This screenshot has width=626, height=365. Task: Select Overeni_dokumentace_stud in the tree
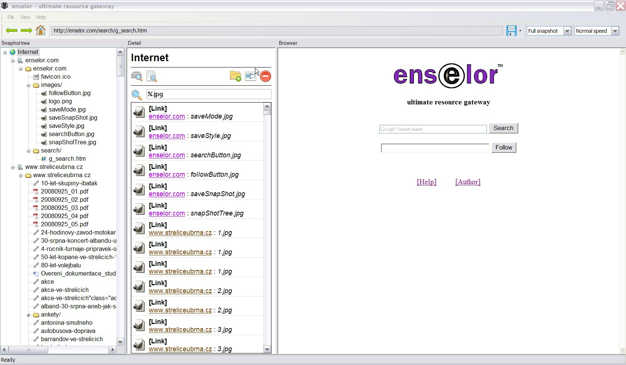(x=78, y=273)
